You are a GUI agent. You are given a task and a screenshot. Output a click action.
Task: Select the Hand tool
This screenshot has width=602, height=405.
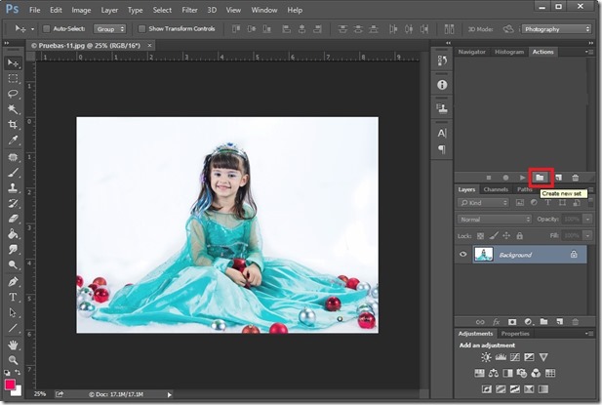click(13, 344)
